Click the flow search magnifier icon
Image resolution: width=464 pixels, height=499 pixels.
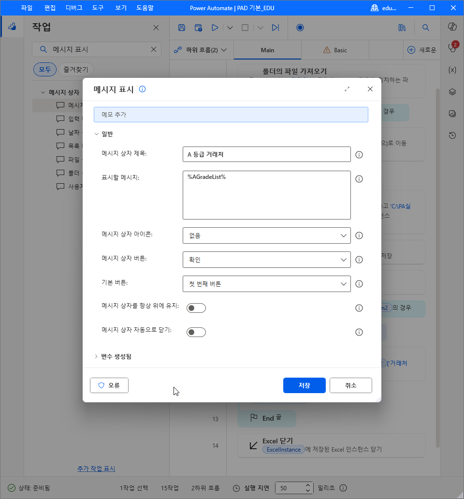pyautogui.click(x=425, y=28)
